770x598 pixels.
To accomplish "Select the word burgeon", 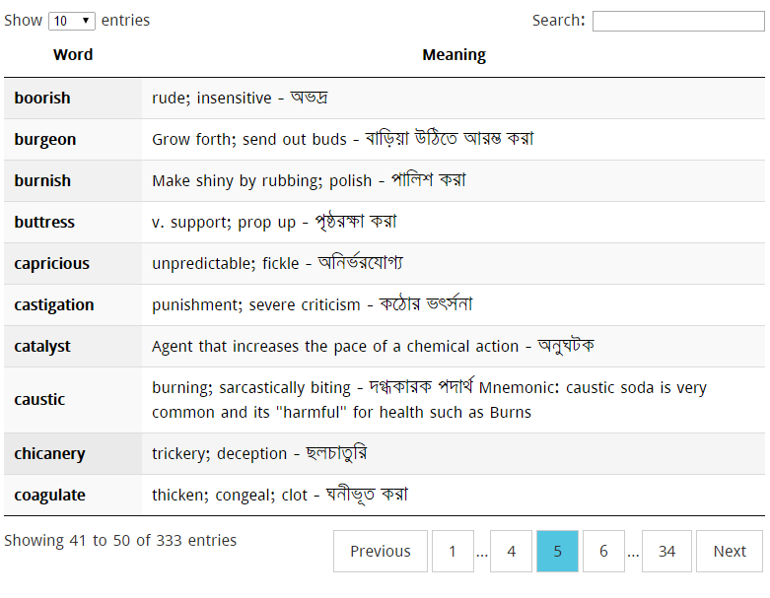I will pos(45,139).
